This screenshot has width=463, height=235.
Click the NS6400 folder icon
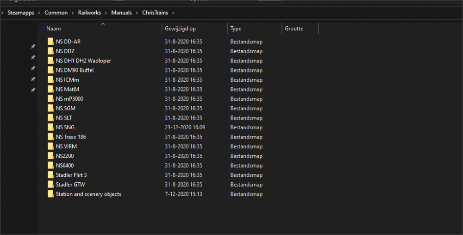click(50, 165)
